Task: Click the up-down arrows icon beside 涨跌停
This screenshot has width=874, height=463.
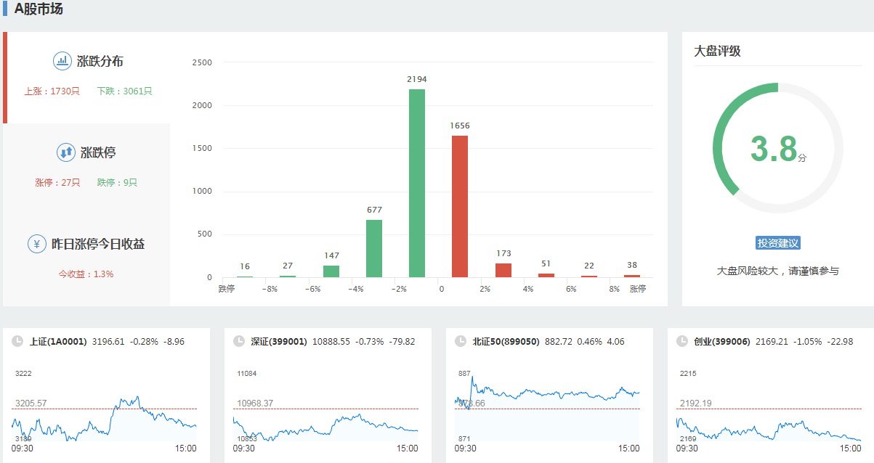Action: pyautogui.click(x=66, y=152)
